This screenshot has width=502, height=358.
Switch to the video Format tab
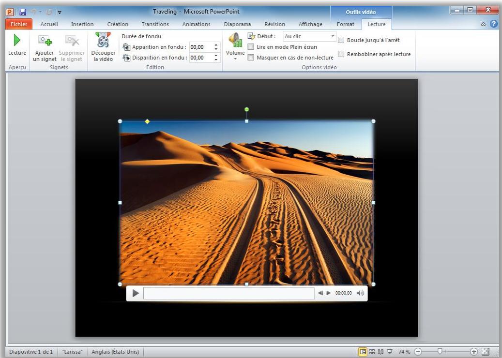[x=346, y=24]
